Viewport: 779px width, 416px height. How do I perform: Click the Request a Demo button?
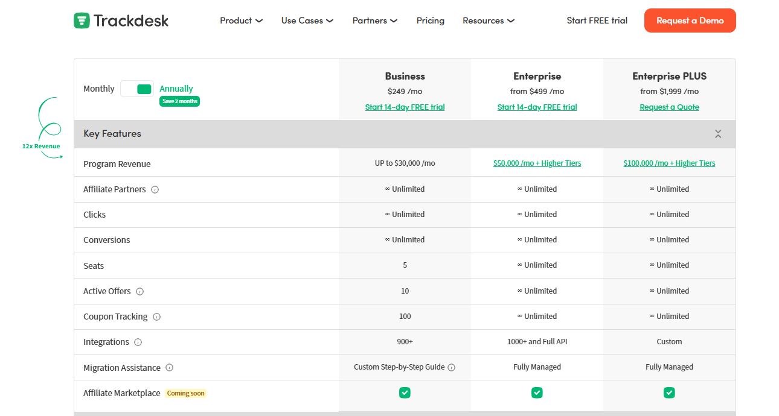pos(690,20)
